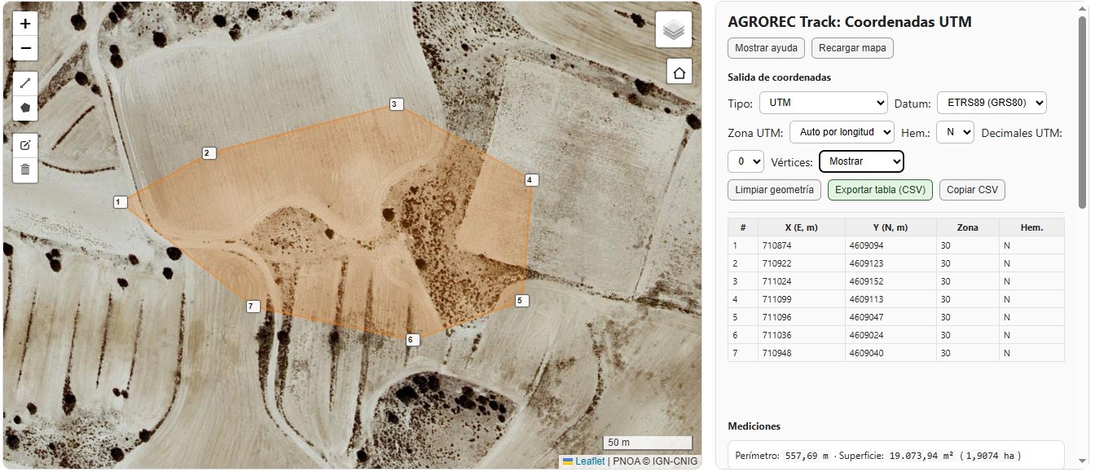Click the Limpiar geometría button

tap(774, 190)
